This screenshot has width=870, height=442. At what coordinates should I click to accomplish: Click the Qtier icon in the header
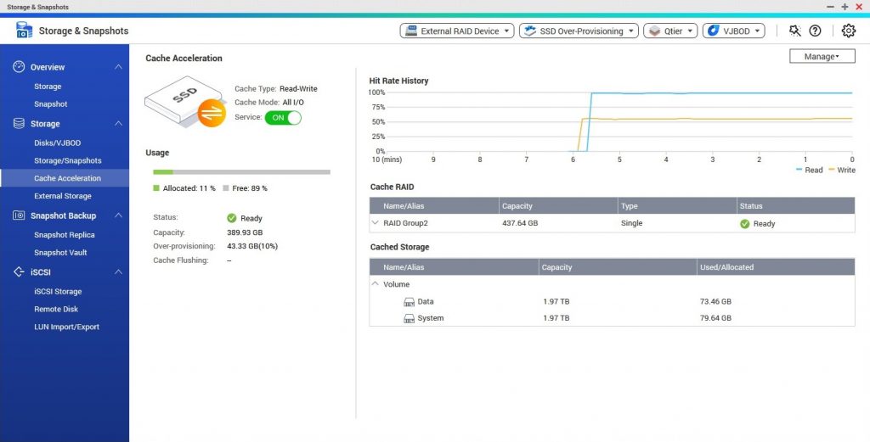655,31
